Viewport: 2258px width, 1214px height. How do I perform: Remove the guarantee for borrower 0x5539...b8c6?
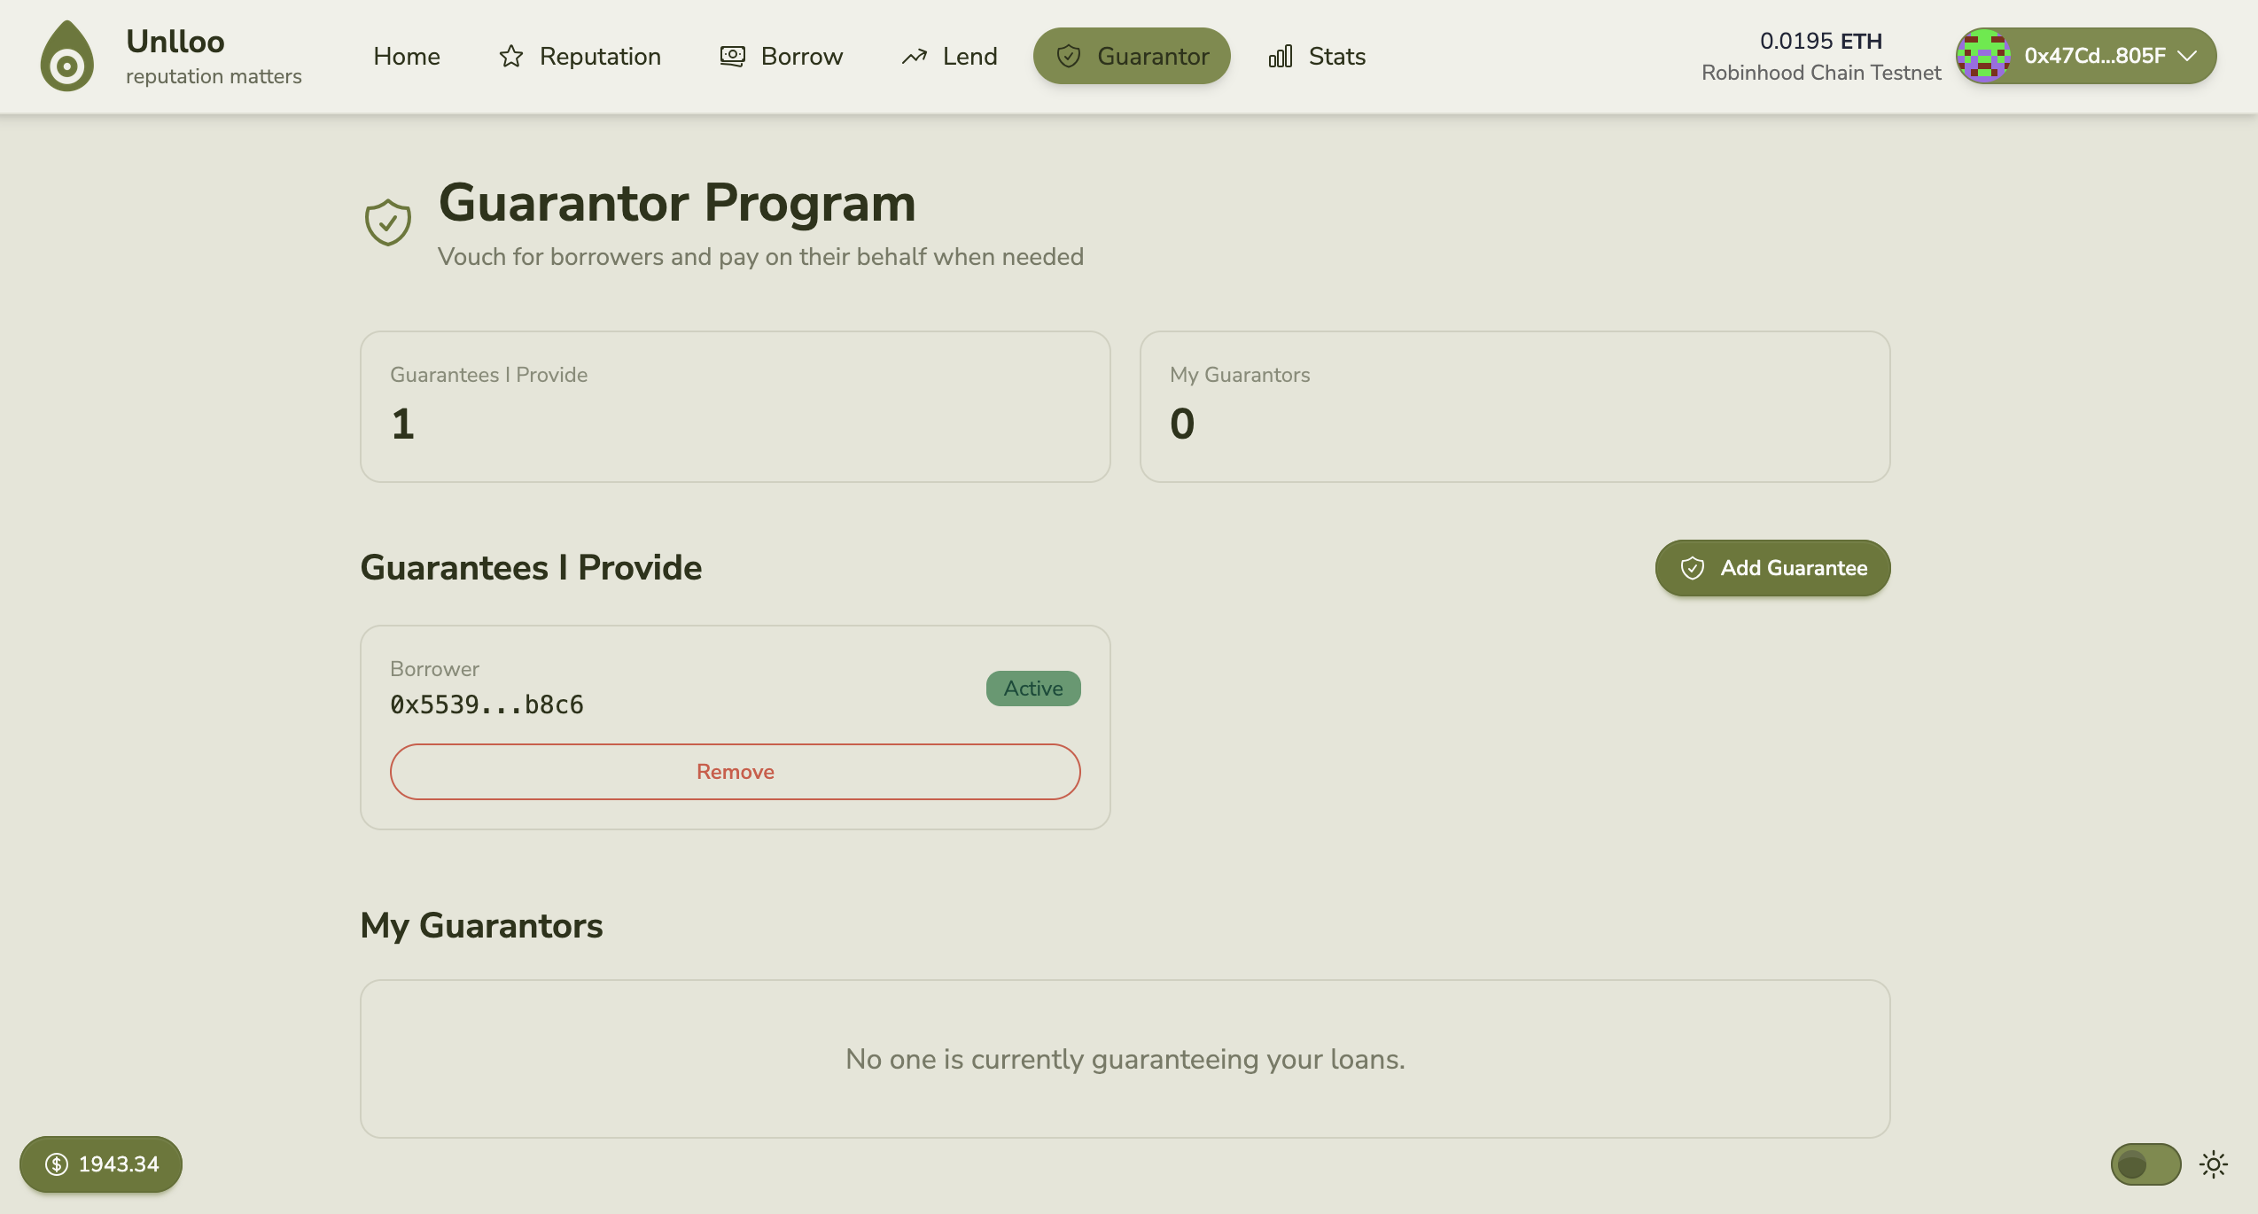pyautogui.click(x=735, y=772)
